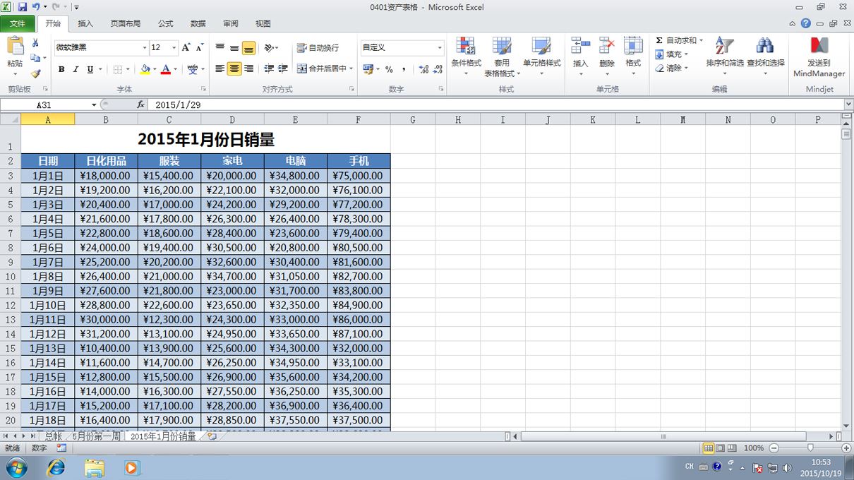Screen dimensions: 854x480
Task: Open Merge and Center (合并后居中) dropdown arrow
Action: coord(351,69)
